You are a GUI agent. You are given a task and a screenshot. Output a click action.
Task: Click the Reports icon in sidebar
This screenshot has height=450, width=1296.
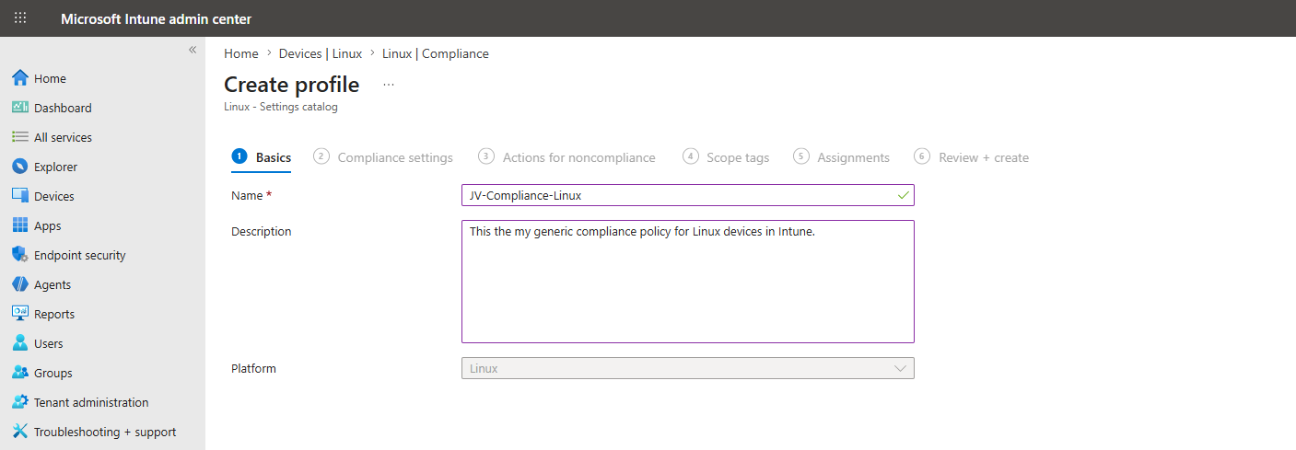point(20,314)
